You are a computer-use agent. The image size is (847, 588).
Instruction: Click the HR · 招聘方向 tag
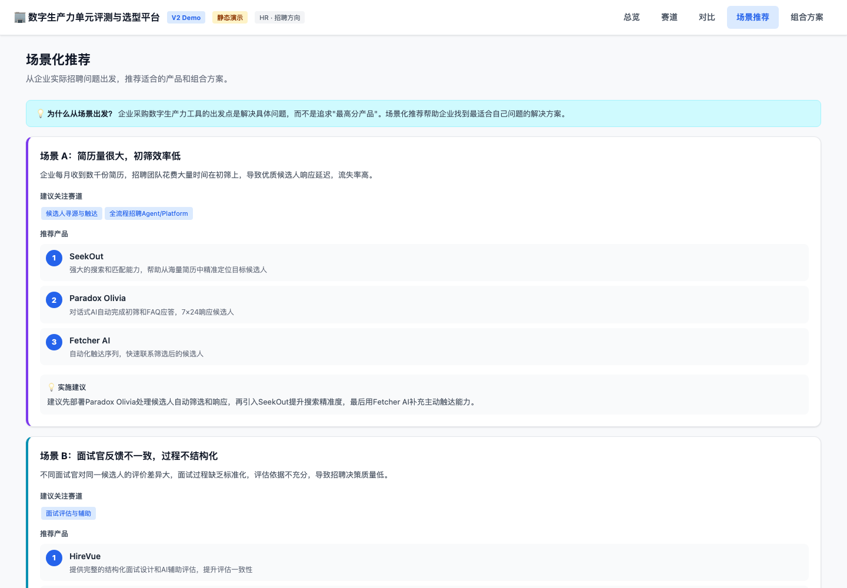coord(280,18)
